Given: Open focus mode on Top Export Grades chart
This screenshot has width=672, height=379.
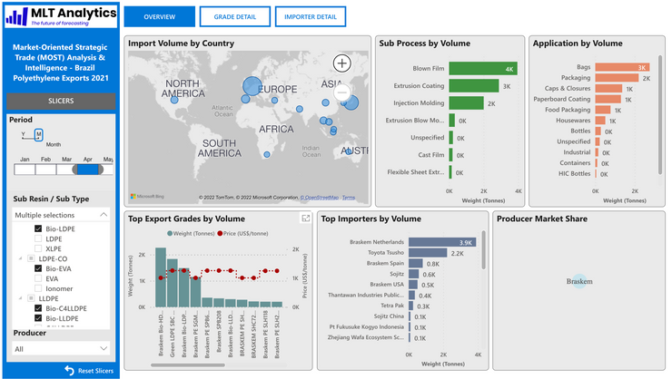Looking at the screenshot, I should click(x=306, y=219).
